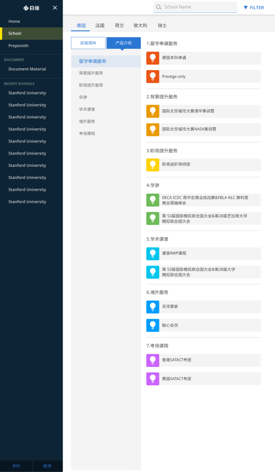The image size is (275, 472).
Task: Switch to 欧洲 at sidebar bottom
Action: tap(47, 466)
